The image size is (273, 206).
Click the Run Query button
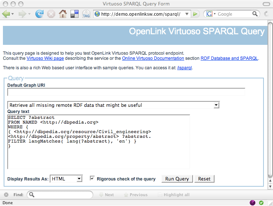(x=177, y=179)
